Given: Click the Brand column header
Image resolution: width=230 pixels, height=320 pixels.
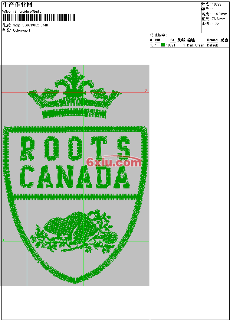Looking at the screenshot, I should [x=212, y=40].
